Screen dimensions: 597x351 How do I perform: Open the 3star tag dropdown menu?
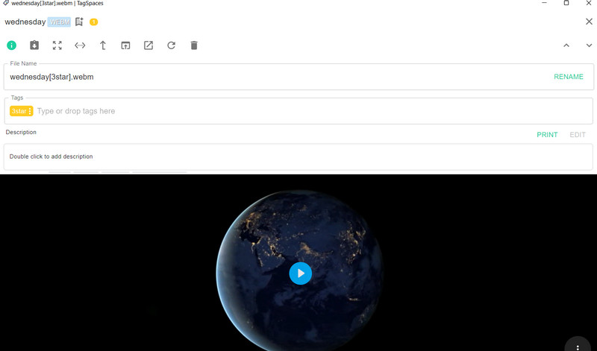[x=30, y=111]
